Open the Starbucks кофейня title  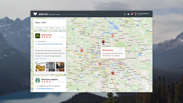click(50, 79)
